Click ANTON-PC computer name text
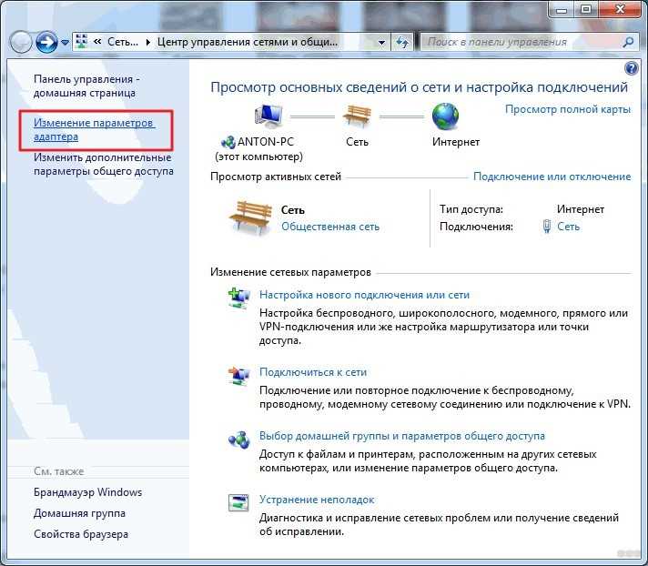This screenshot has width=648, height=566. point(266,142)
